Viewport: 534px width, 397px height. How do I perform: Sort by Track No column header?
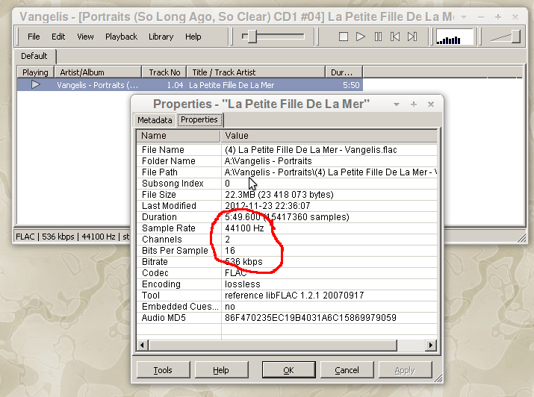pyautogui.click(x=164, y=72)
